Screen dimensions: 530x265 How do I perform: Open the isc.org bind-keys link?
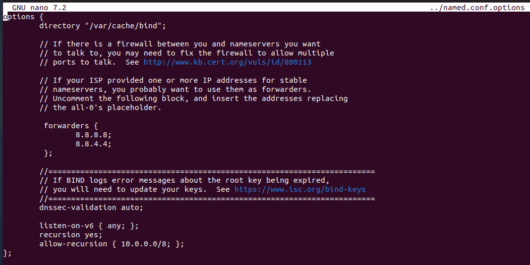300,189
